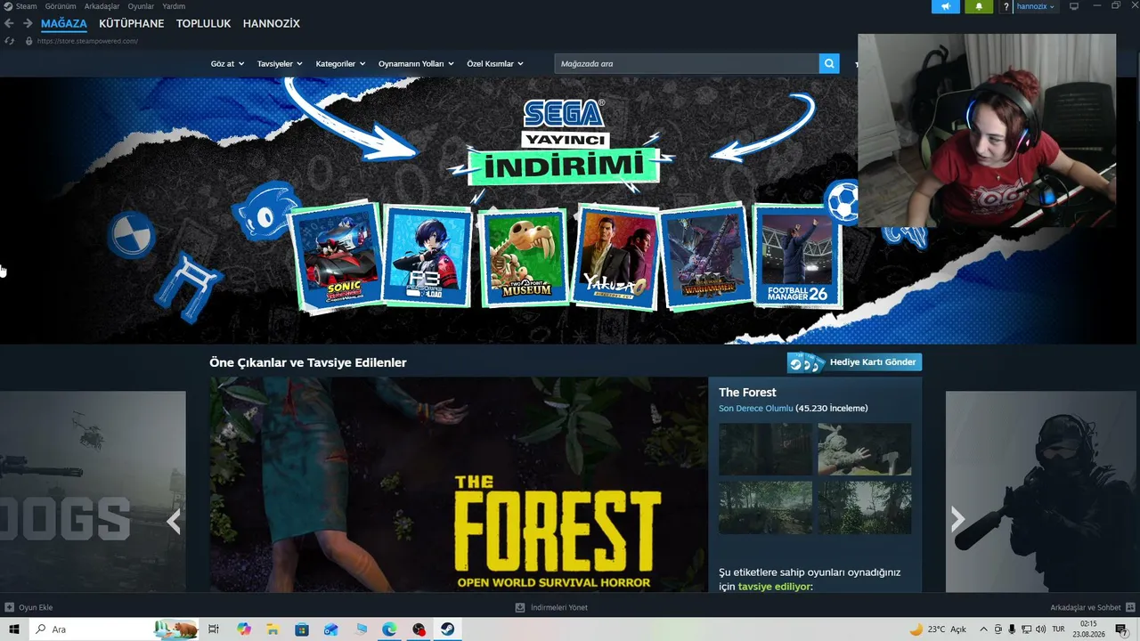Expand the Özel Kısımlar dropdown
Viewport: 1140px width, 641px height.
tap(495, 64)
